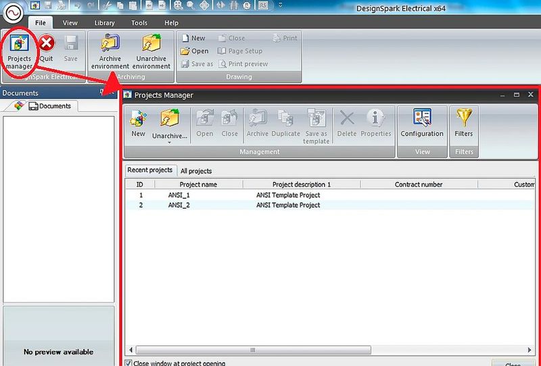Create a New drawing in the Drawing group
The width and height of the screenshot is (541, 366).
click(x=193, y=38)
